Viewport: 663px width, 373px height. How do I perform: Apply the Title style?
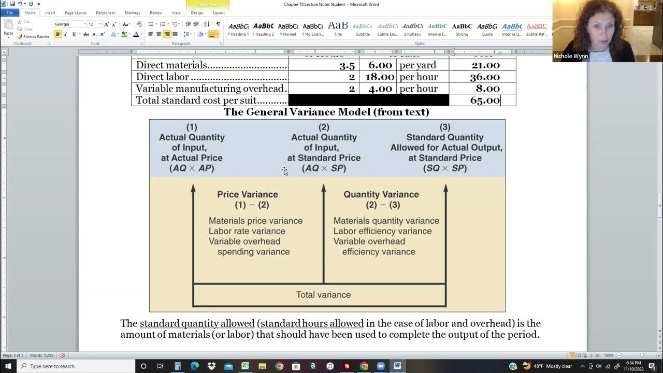338,29
